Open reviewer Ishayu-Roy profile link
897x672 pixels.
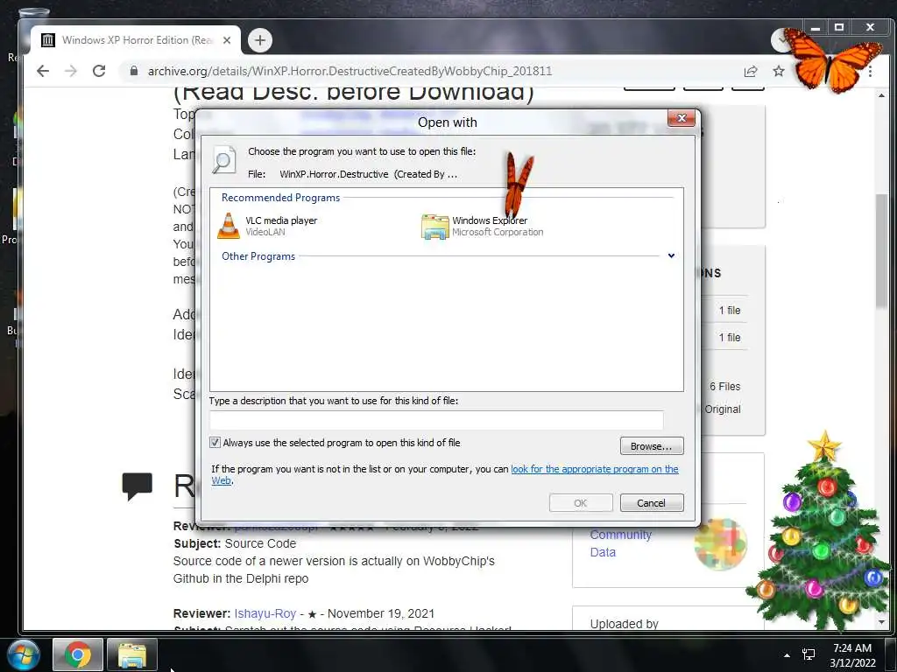point(265,613)
